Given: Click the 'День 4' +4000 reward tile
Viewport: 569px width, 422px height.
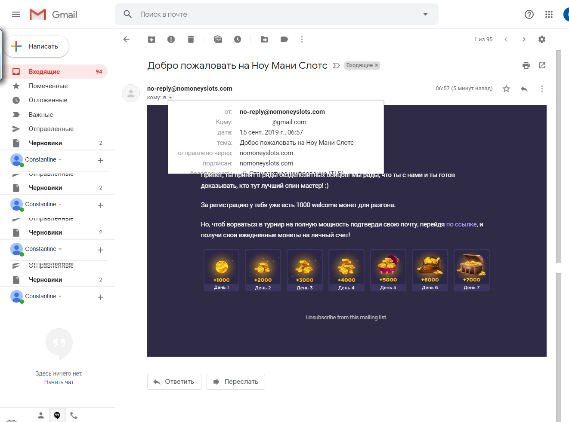Looking at the screenshot, I should (x=346, y=270).
